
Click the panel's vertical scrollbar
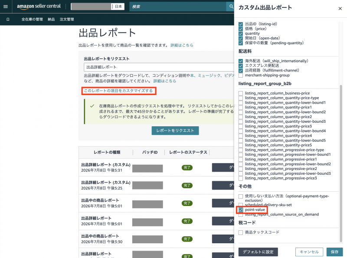tap(341, 163)
